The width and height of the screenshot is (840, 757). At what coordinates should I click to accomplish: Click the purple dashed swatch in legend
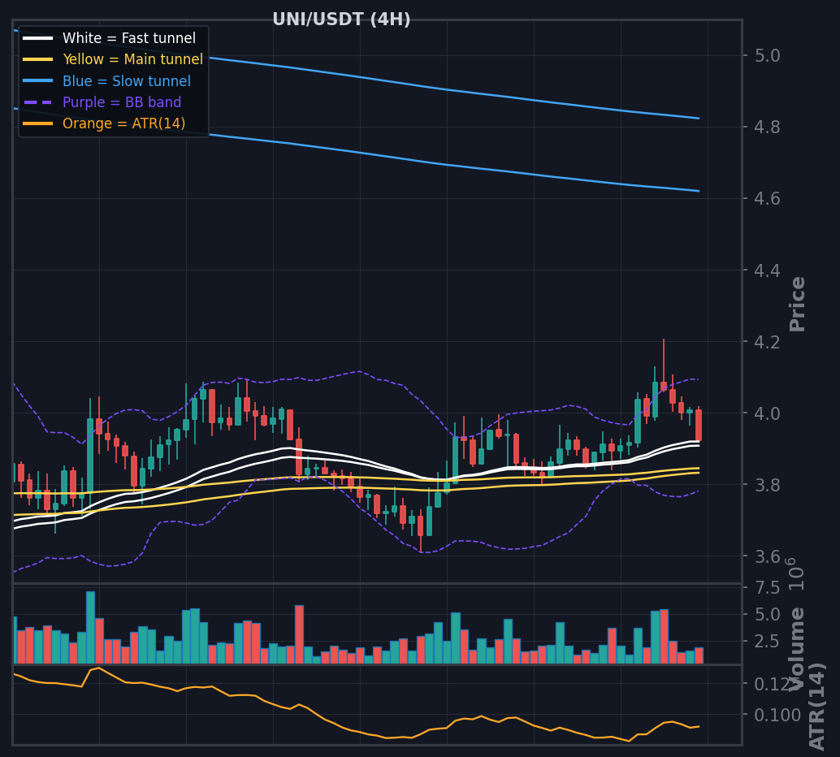pyautogui.click(x=38, y=102)
